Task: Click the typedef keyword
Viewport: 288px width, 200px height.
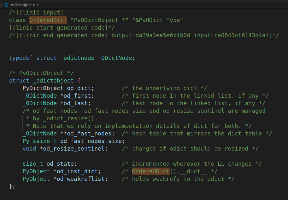Action: coord(21,58)
